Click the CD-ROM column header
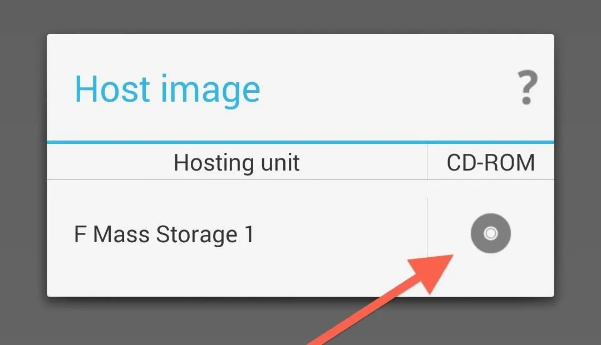Image resolution: width=601 pixels, height=345 pixels. (491, 163)
